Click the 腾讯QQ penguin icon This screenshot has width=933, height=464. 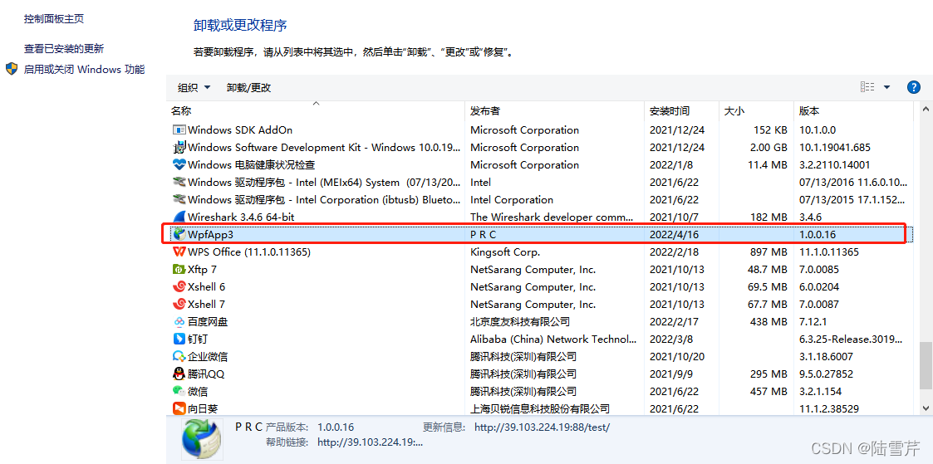pos(179,374)
